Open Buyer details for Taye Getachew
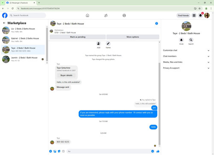Image resolution: width=214 pixels, height=155 pixels. click(x=66, y=75)
